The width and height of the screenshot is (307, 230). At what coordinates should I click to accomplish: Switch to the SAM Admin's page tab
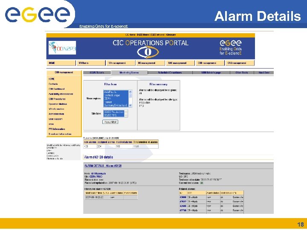211,72
